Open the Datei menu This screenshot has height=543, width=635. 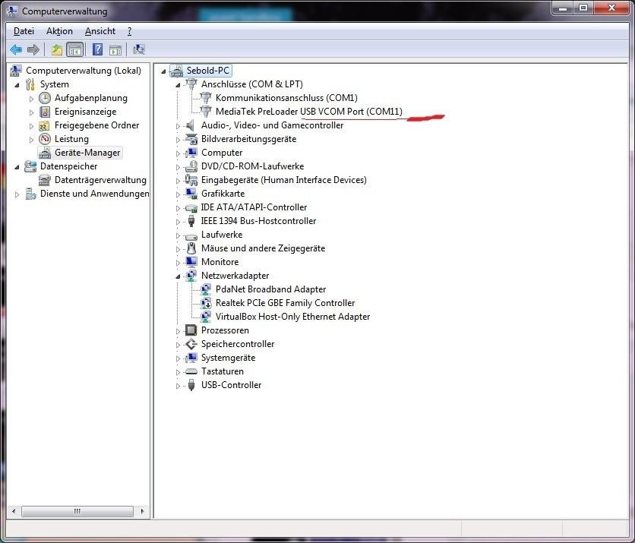point(24,31)
